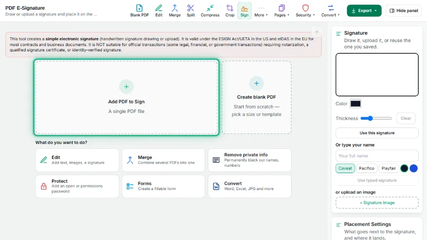The height and width of the screenshot is (240, 427).
Task: Click the Hide panel layout icon
Action: point(392,11)
